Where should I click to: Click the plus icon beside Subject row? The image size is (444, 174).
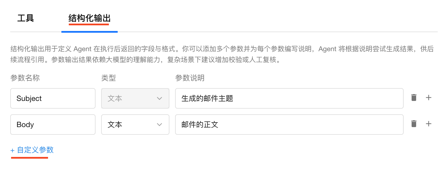pos(428,98)
